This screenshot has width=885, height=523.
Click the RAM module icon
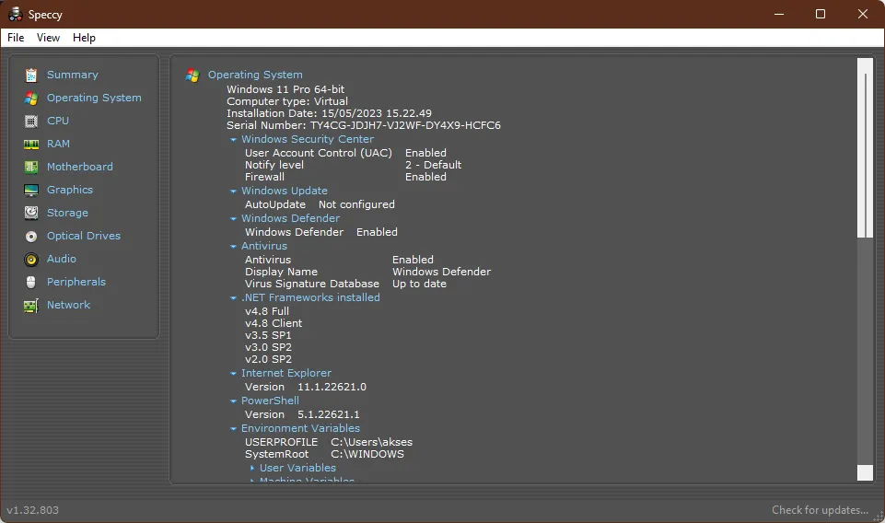[x=31, y=144]
